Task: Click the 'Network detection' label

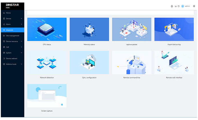Action: tap(47, 78)
